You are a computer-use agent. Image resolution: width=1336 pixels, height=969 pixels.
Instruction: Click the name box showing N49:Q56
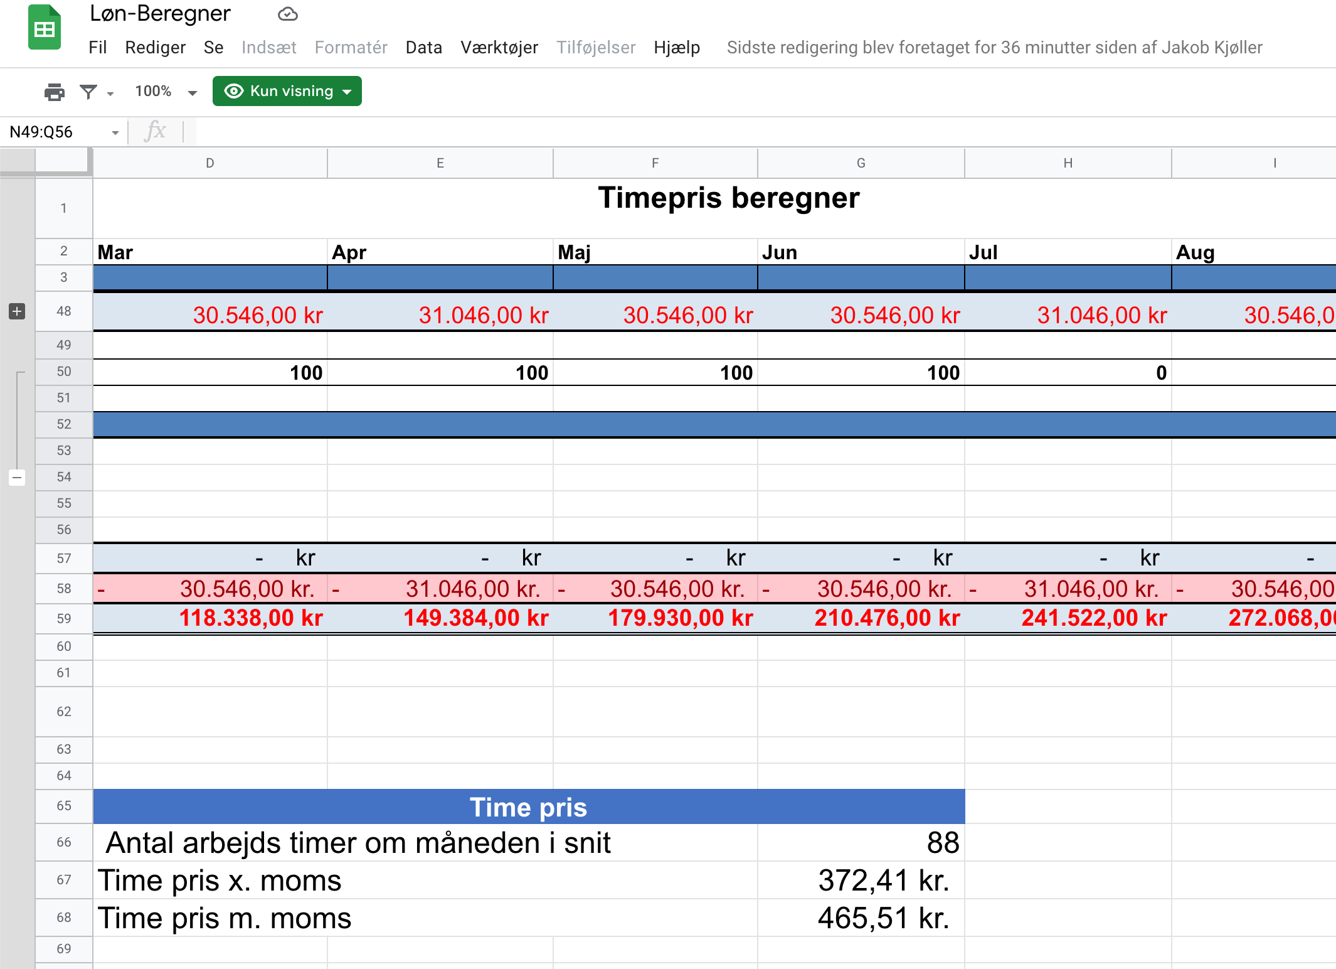[41, 132]
